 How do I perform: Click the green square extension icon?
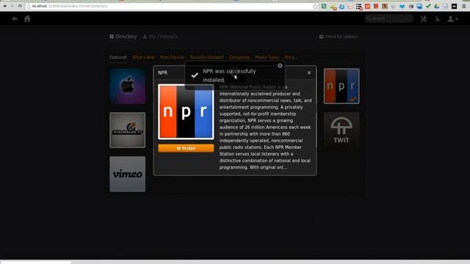coord(324,7)
